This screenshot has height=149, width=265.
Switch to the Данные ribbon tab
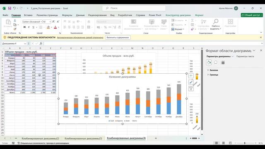(x=80, y=15)
